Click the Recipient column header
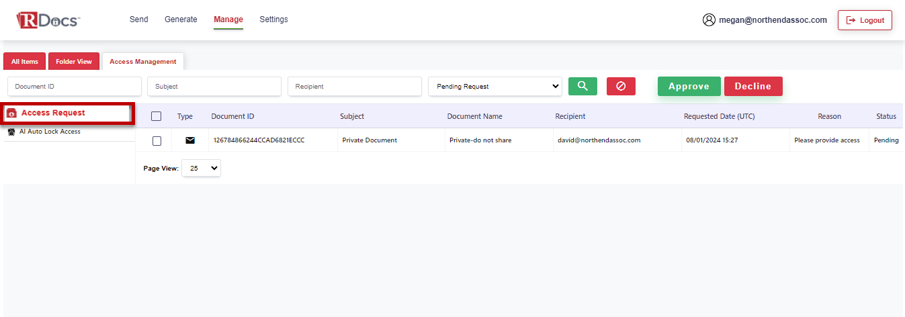 tap(570, 116)
